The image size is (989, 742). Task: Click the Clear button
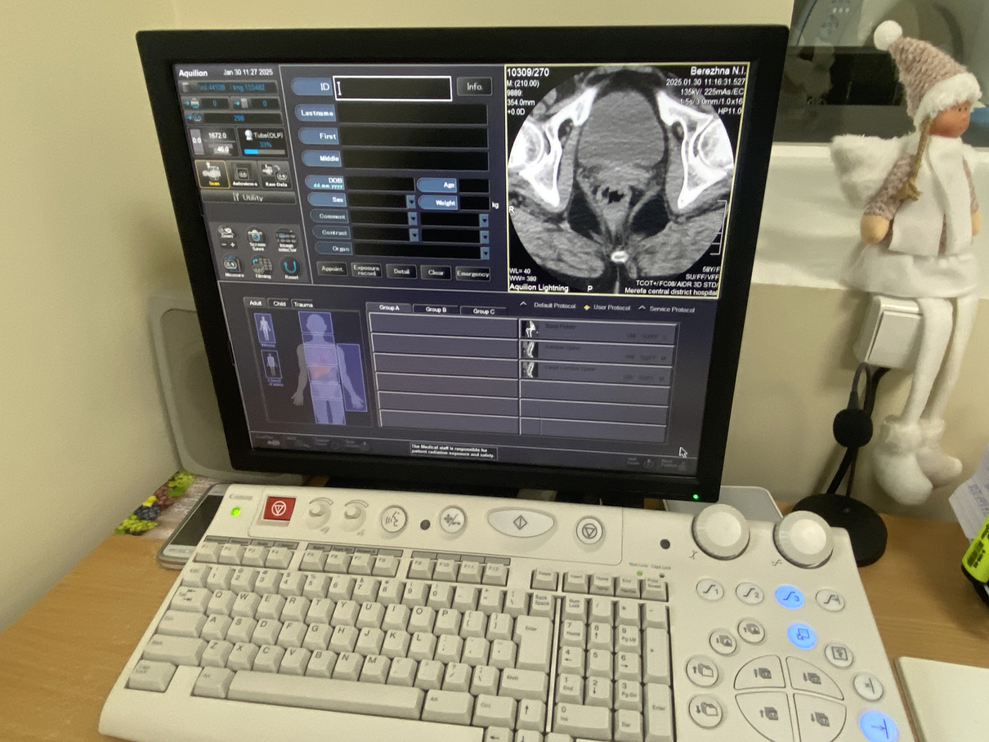[436, 272]
